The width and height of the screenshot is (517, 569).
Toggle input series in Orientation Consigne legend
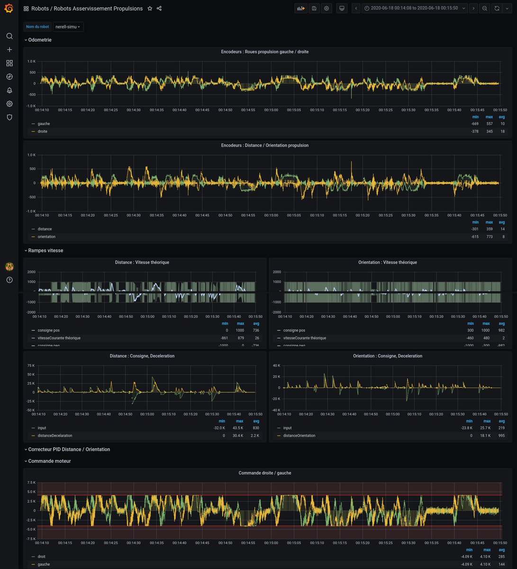point(287,428)
